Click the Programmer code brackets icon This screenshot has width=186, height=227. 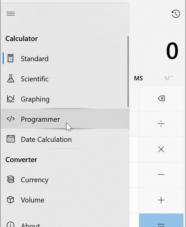point(11,119)
